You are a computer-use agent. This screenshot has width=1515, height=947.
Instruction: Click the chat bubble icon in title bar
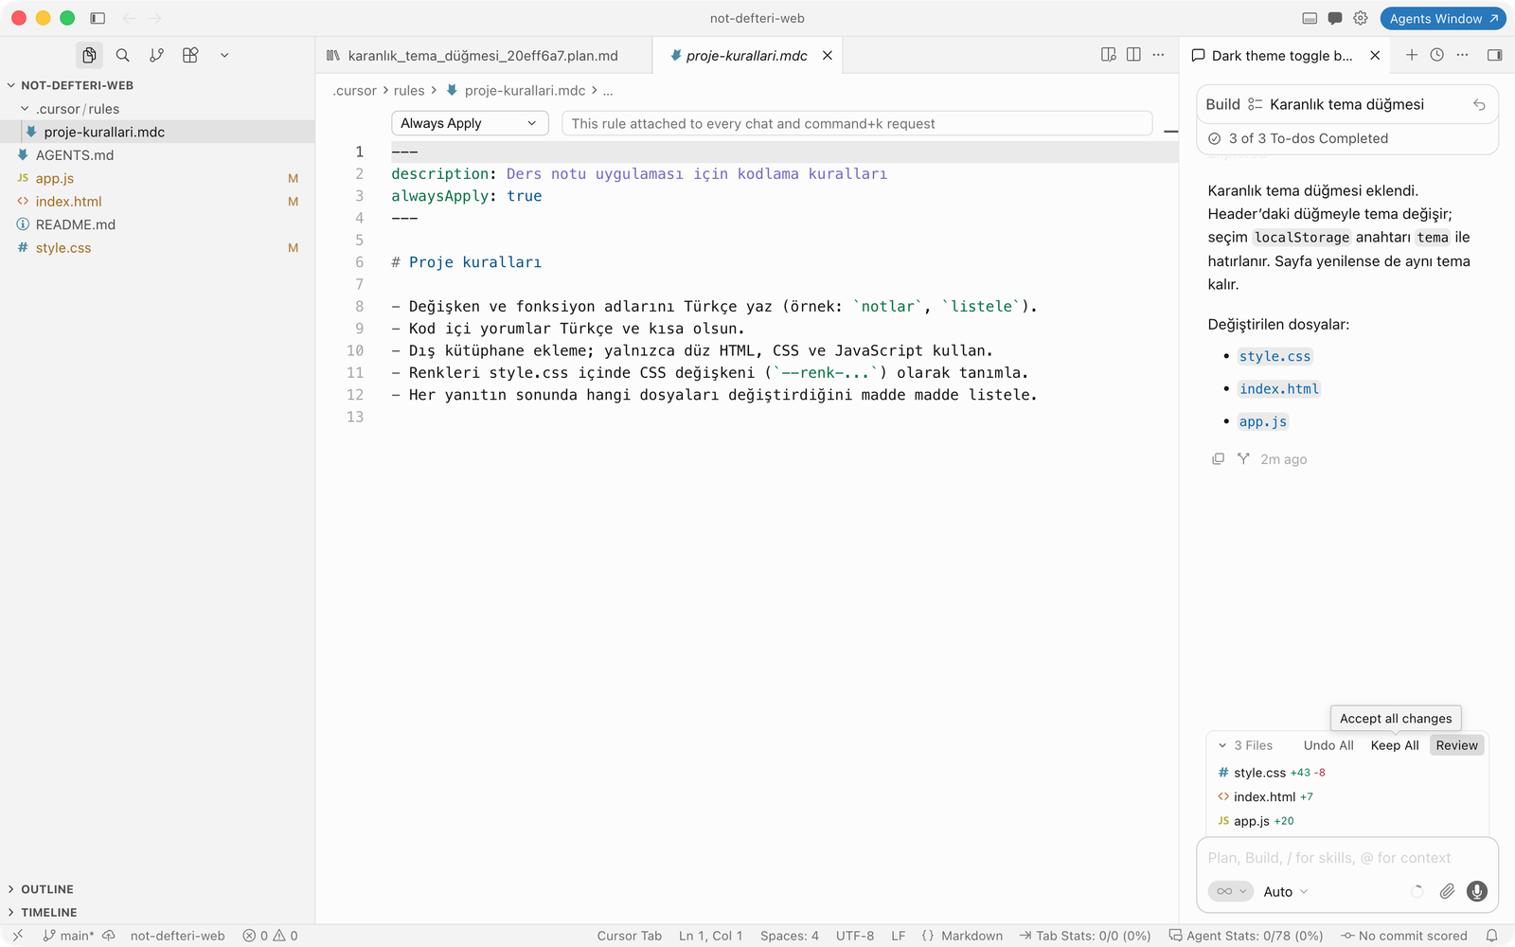coord(1335,18)
